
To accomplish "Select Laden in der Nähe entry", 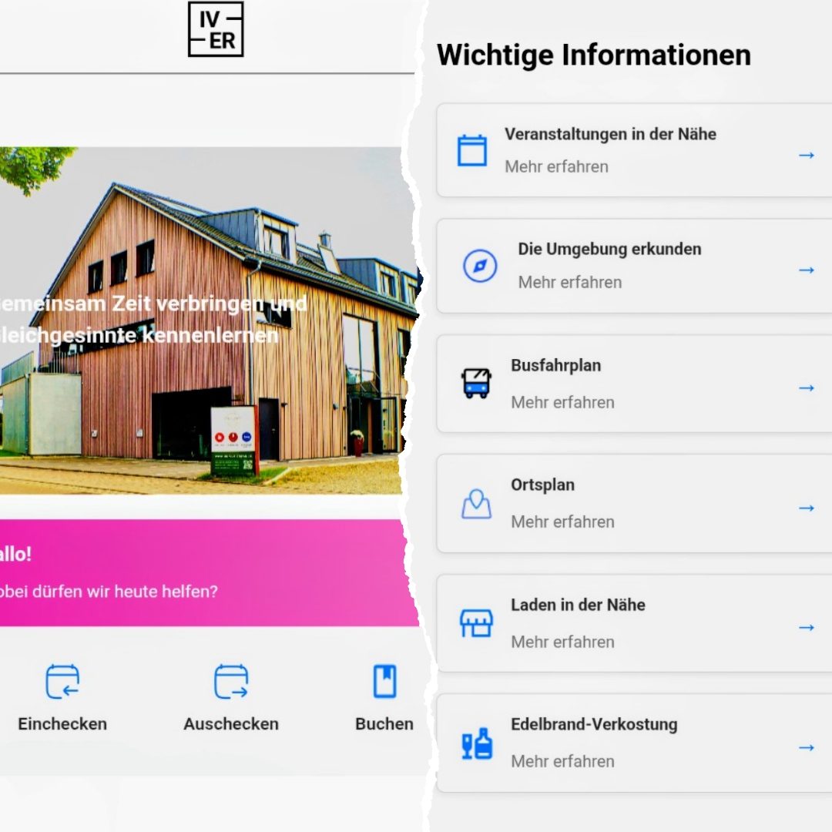I will 578,622.
